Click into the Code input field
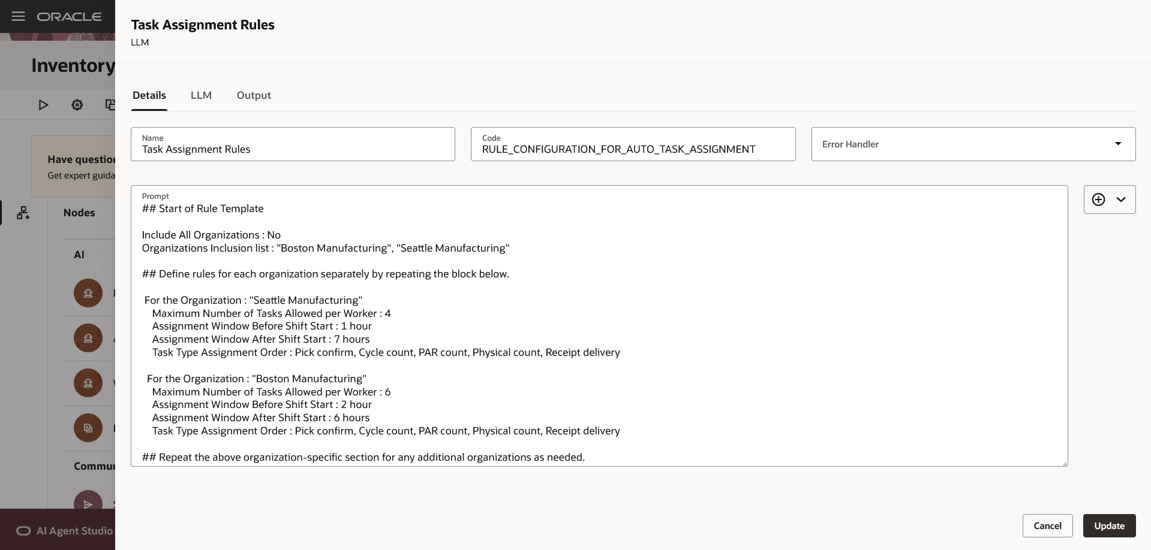The height and width of the screenshot is (550, 1151). pyautogui.click(x=633, y=149)
